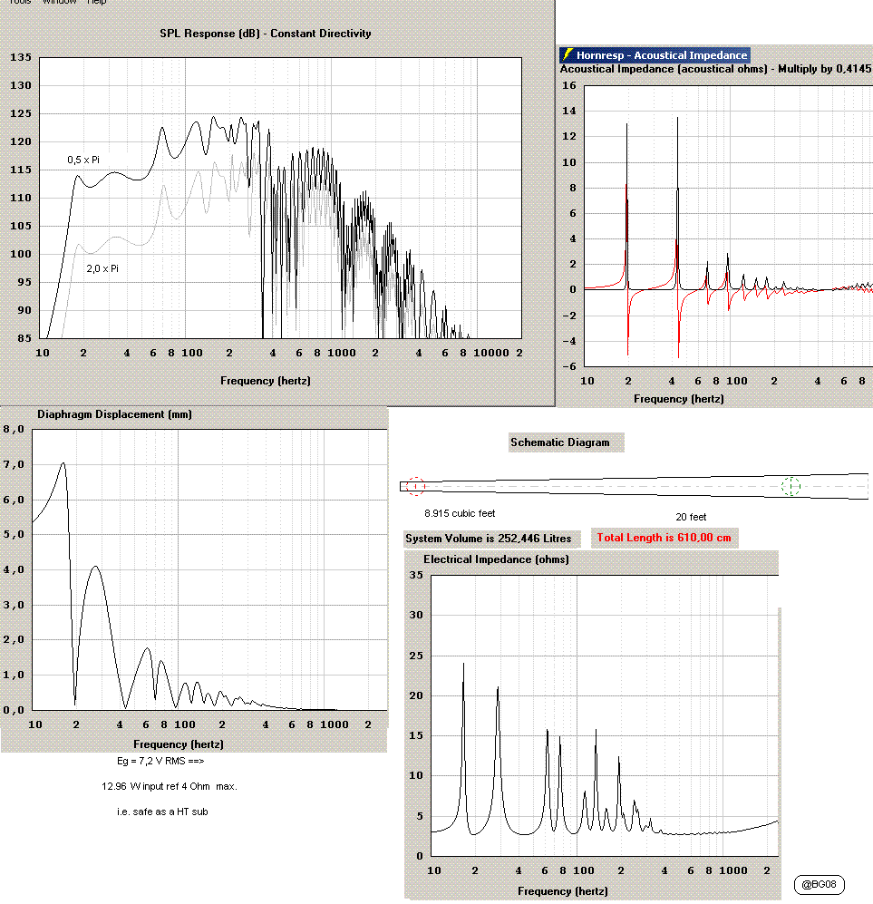The image size is (873, 904).
Task: Click 'System Volume is 252,446 Litres' text
Action: coord(488,539)
